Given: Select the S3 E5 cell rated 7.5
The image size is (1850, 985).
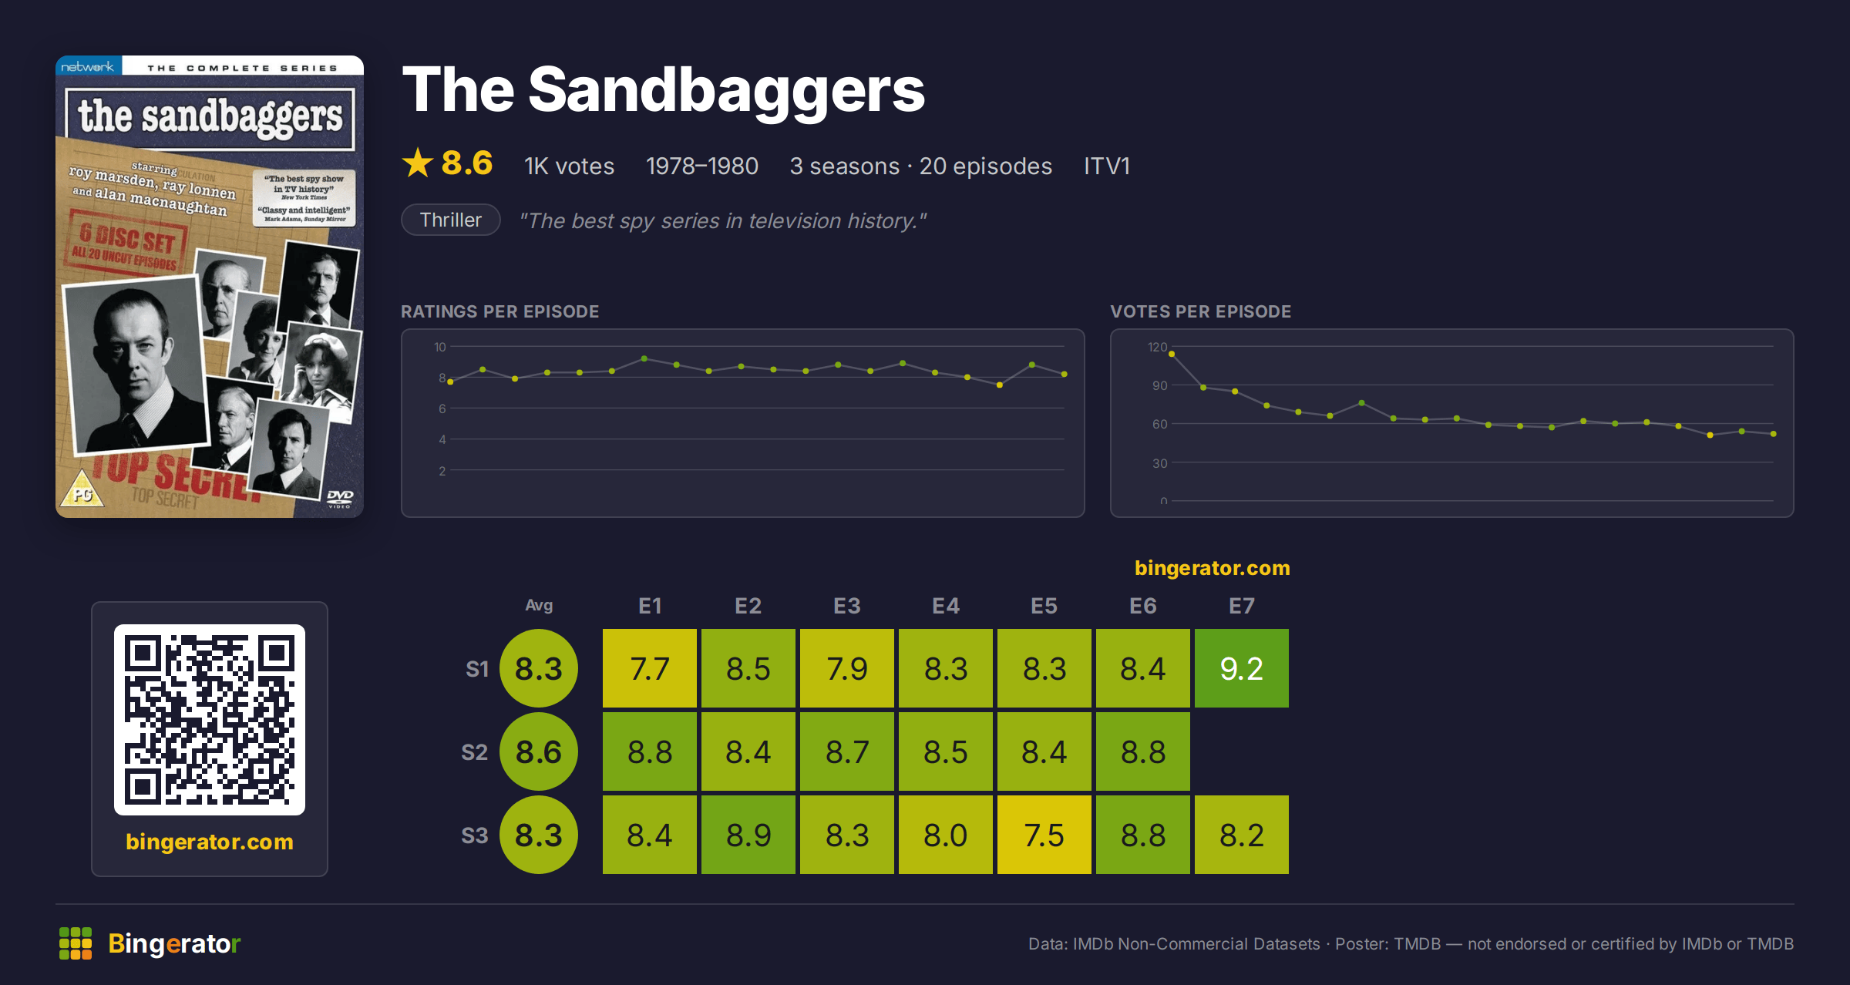Looking at the screenshot, I should 1044,835.
